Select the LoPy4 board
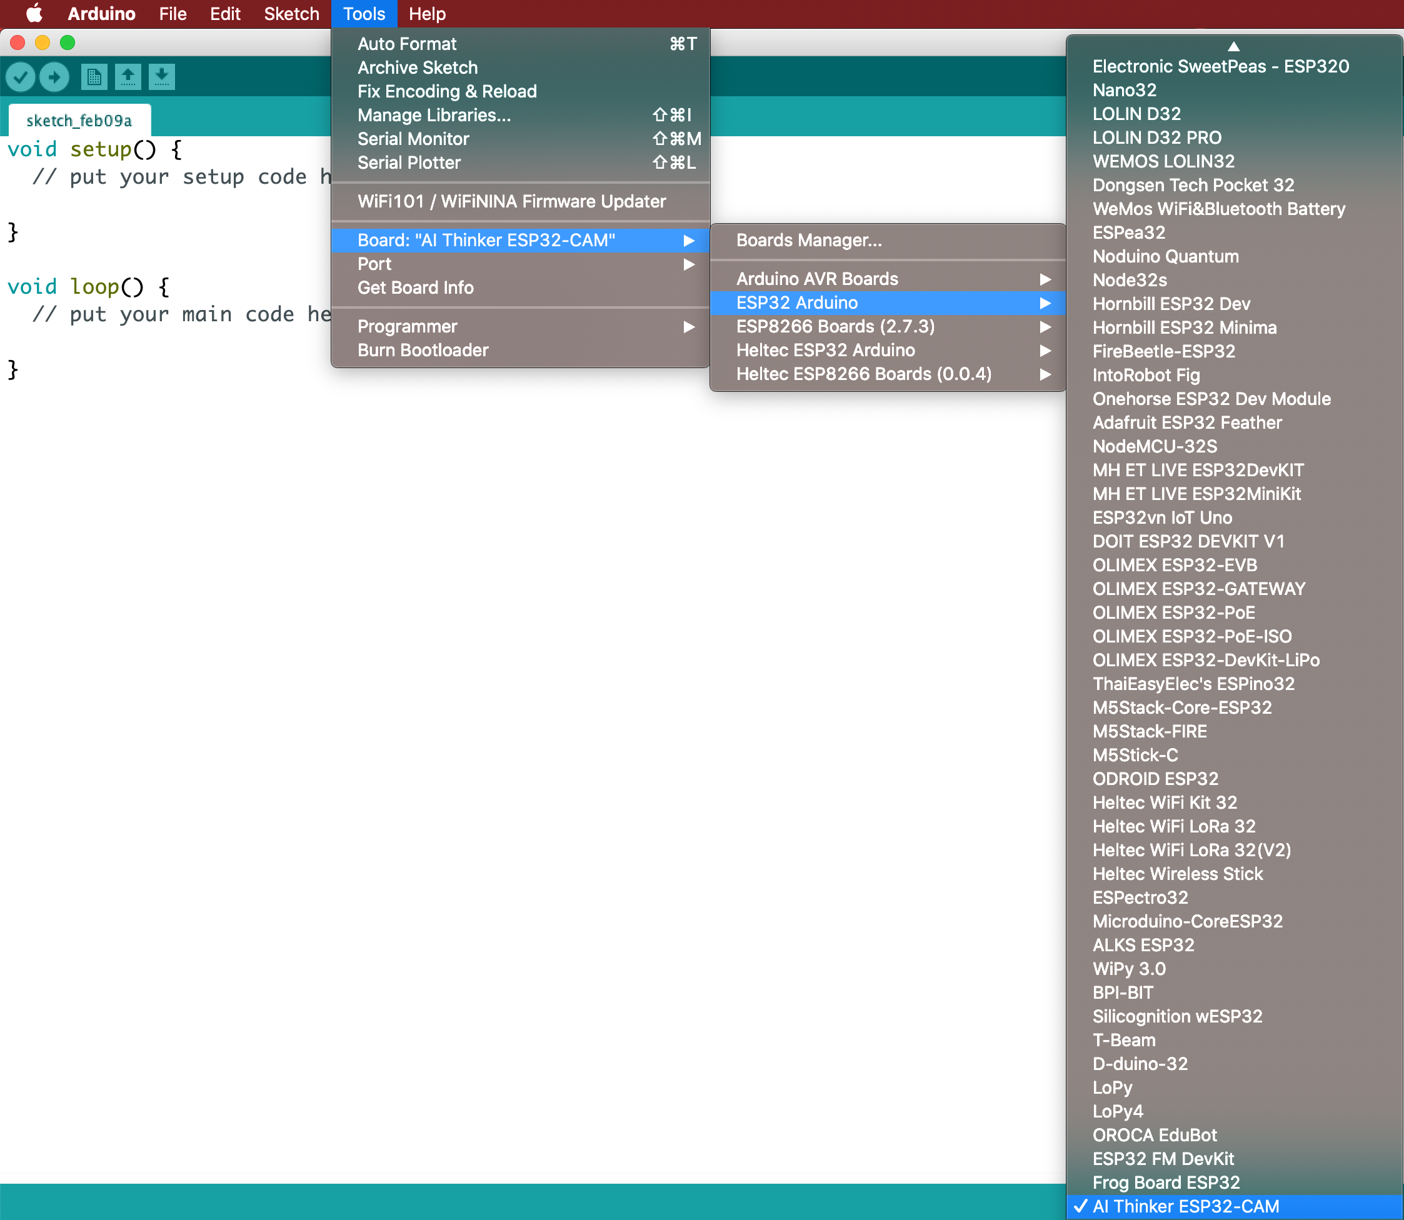This screenshot has width=1404, height=1220. coord(1235,1111)
